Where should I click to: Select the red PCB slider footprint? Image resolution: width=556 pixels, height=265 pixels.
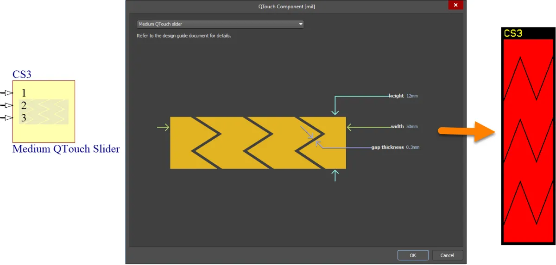click(x=527, y=141)
